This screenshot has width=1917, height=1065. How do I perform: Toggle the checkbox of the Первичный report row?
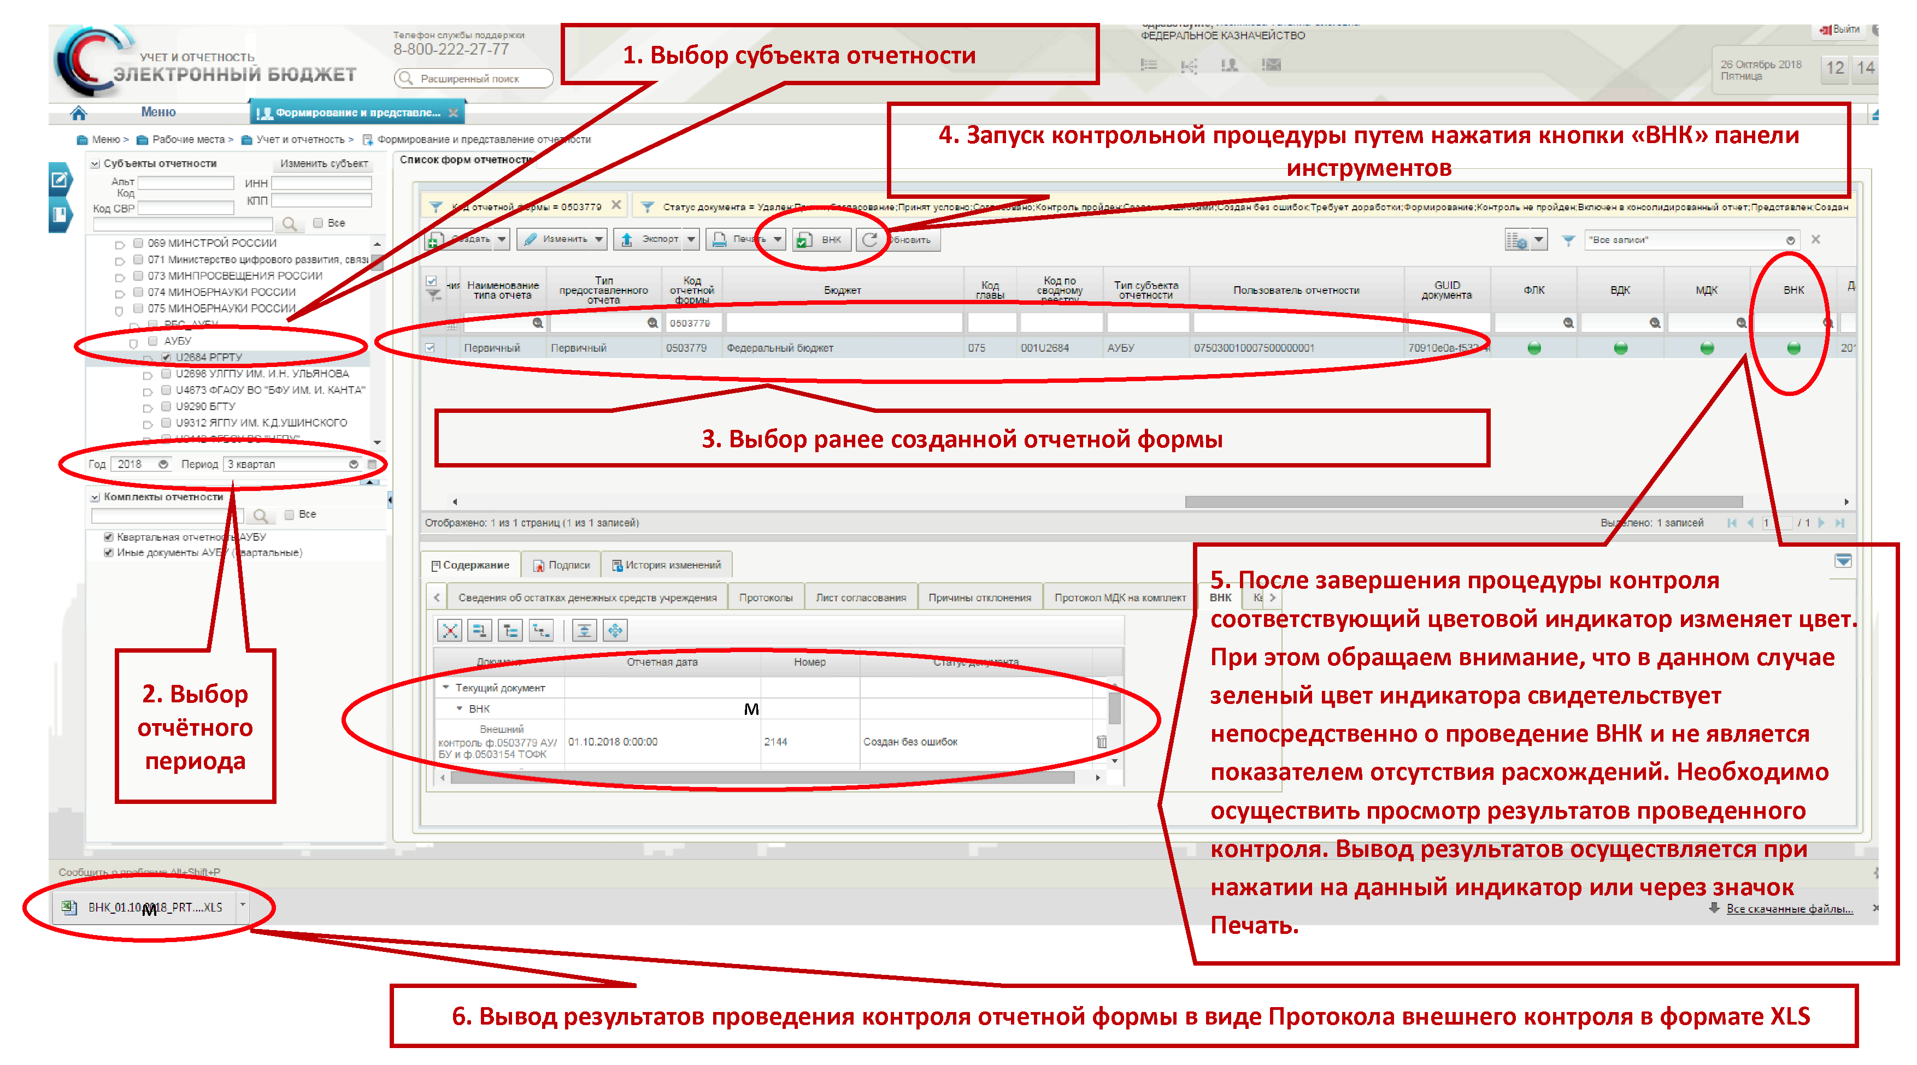coord(430,348)
